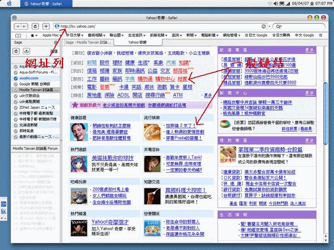Open the 聯合國 bookmark folder
Screen dimensions: 334x250
click(116, 35)
